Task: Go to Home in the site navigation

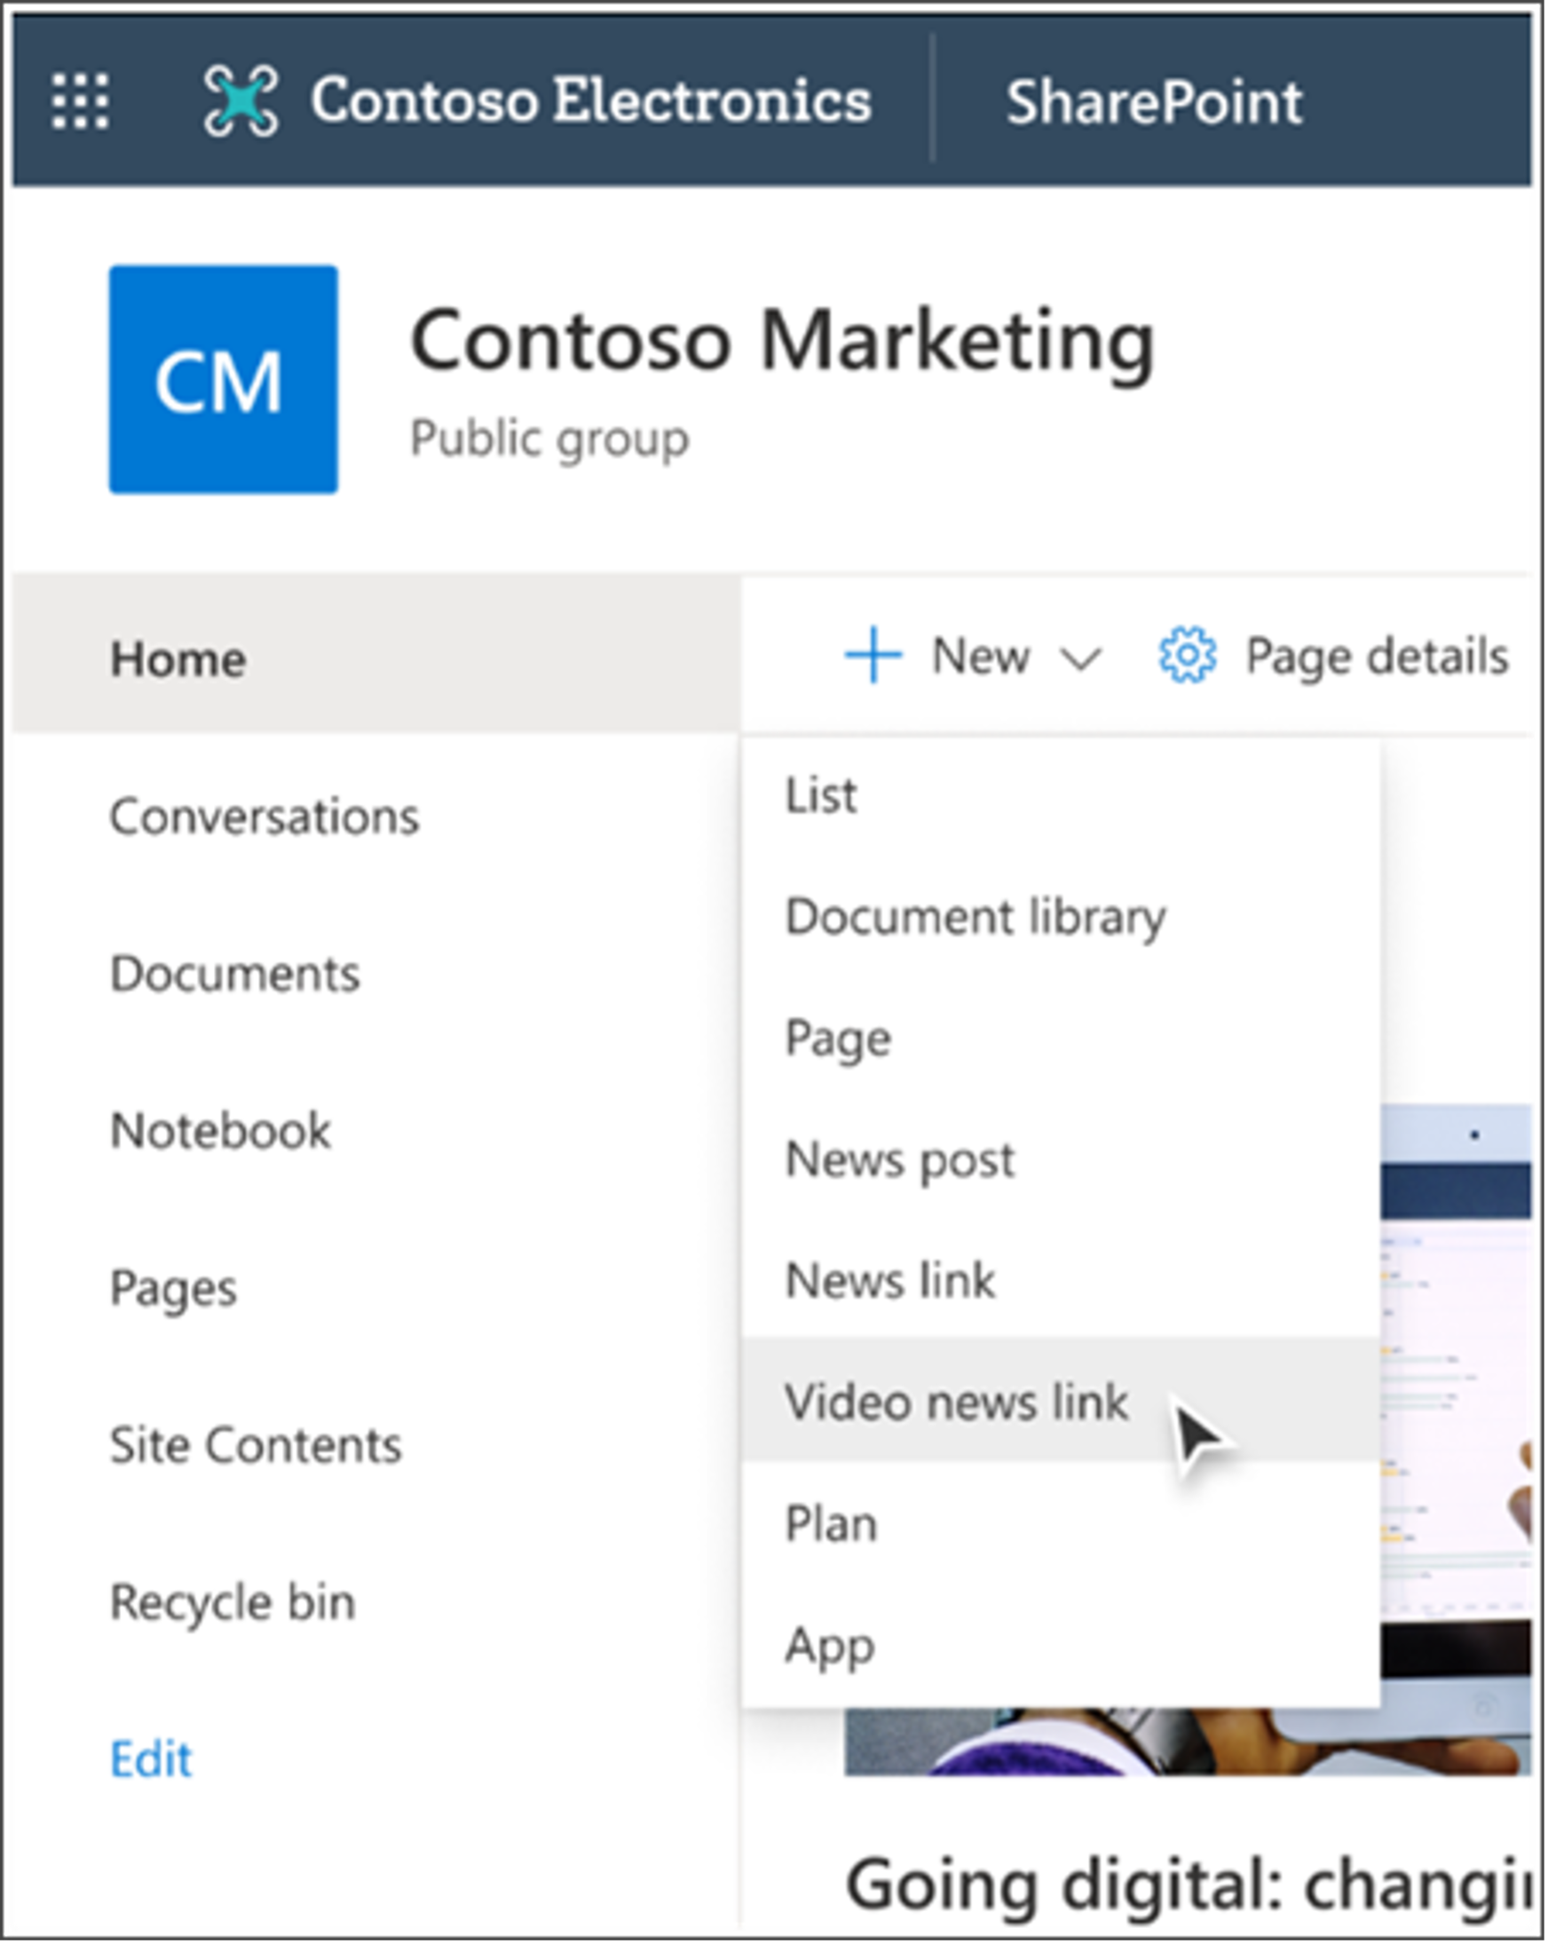Action: coord(178,659)
